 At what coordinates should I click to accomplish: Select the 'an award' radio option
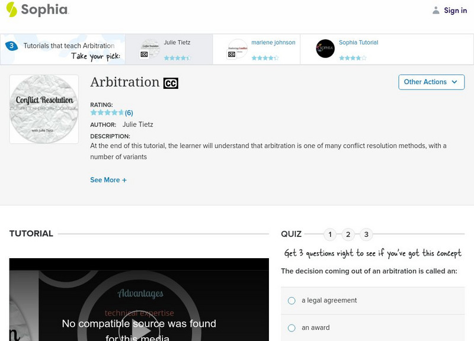pyautogui.click(x=292, y=328)
